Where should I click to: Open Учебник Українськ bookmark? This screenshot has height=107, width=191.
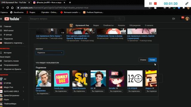pyautogui.click(x=93, y=12)
